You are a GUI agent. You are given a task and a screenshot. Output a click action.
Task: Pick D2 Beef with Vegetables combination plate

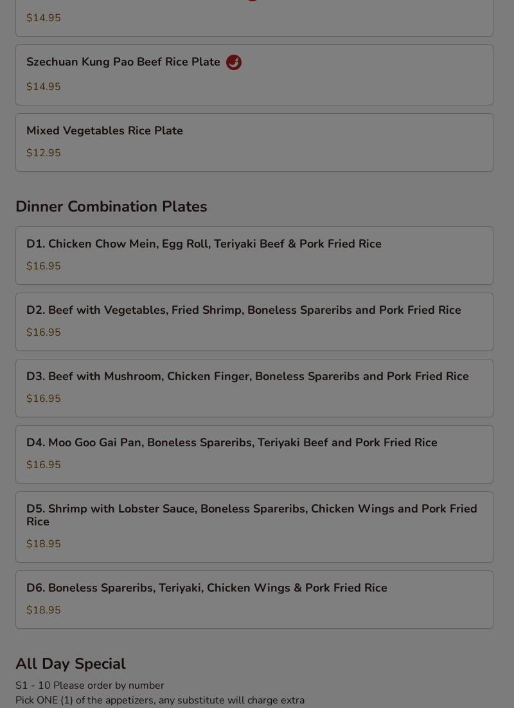click(254, 322)
